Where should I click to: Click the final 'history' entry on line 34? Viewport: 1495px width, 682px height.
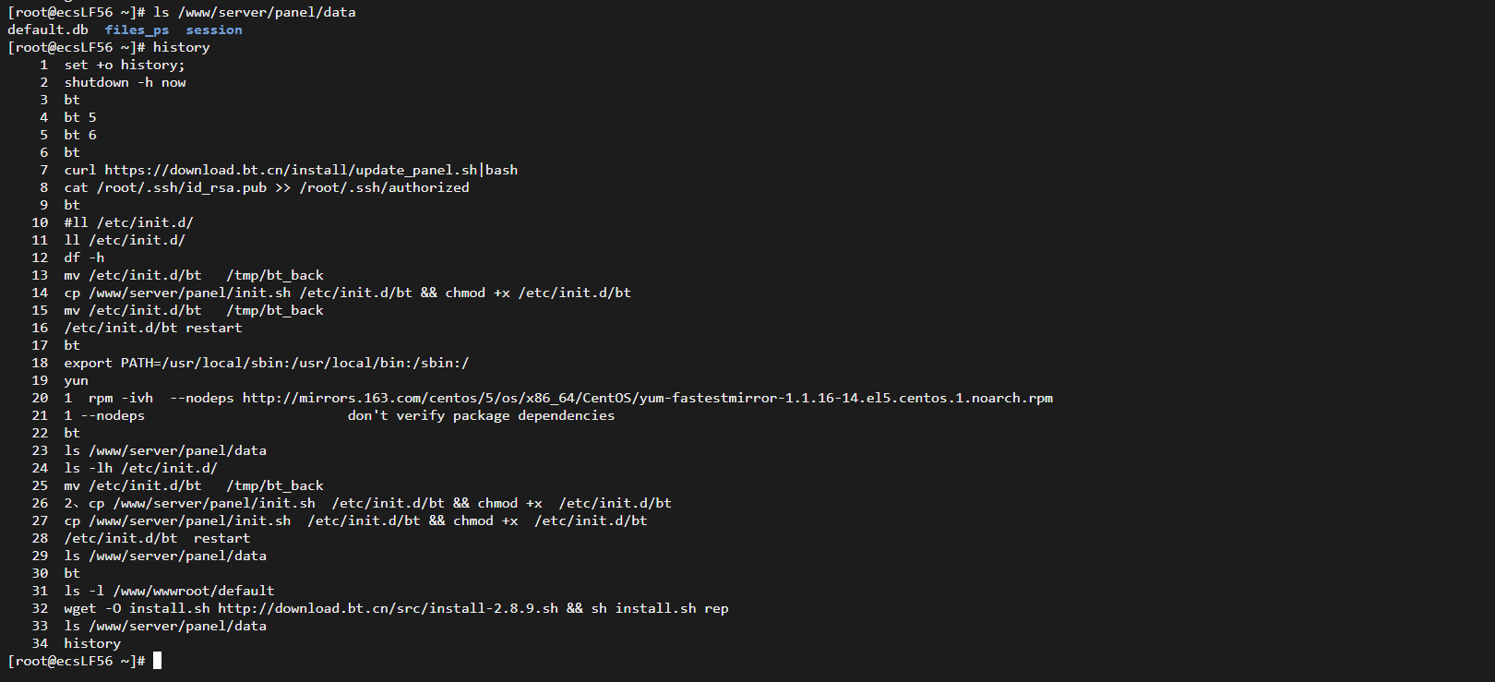92,643
